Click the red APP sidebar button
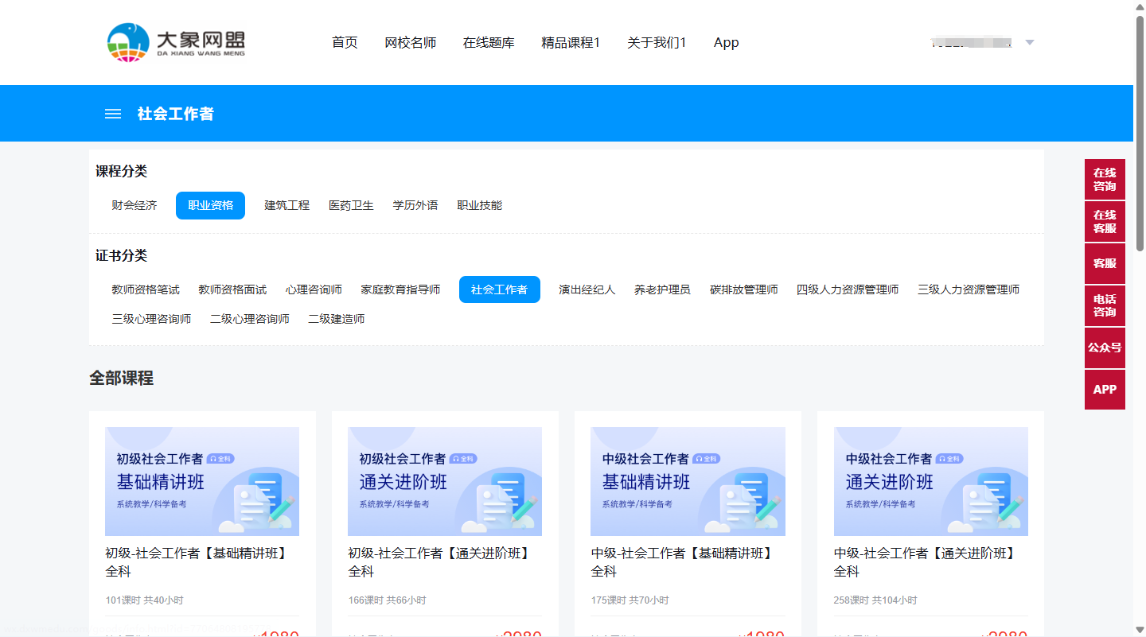Viewport: 1146px width, 637px height. click(x=1105, y=390)
